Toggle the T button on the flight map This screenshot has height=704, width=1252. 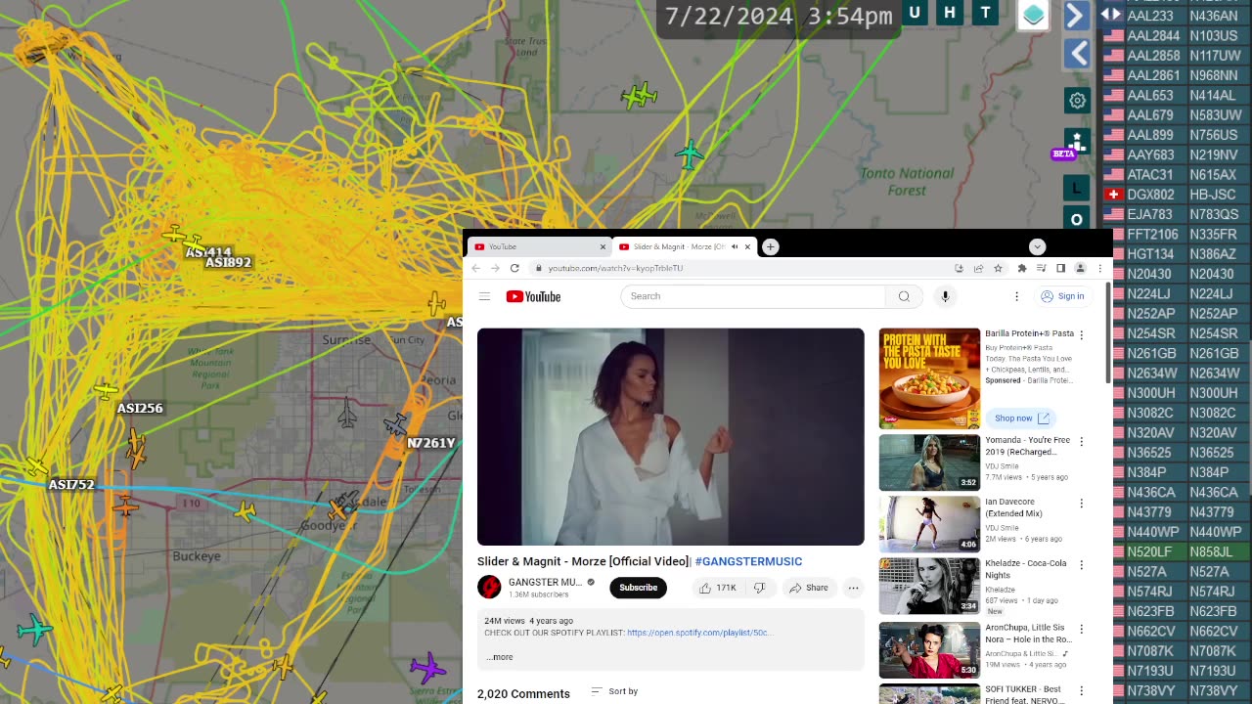(x=985, y=13)
